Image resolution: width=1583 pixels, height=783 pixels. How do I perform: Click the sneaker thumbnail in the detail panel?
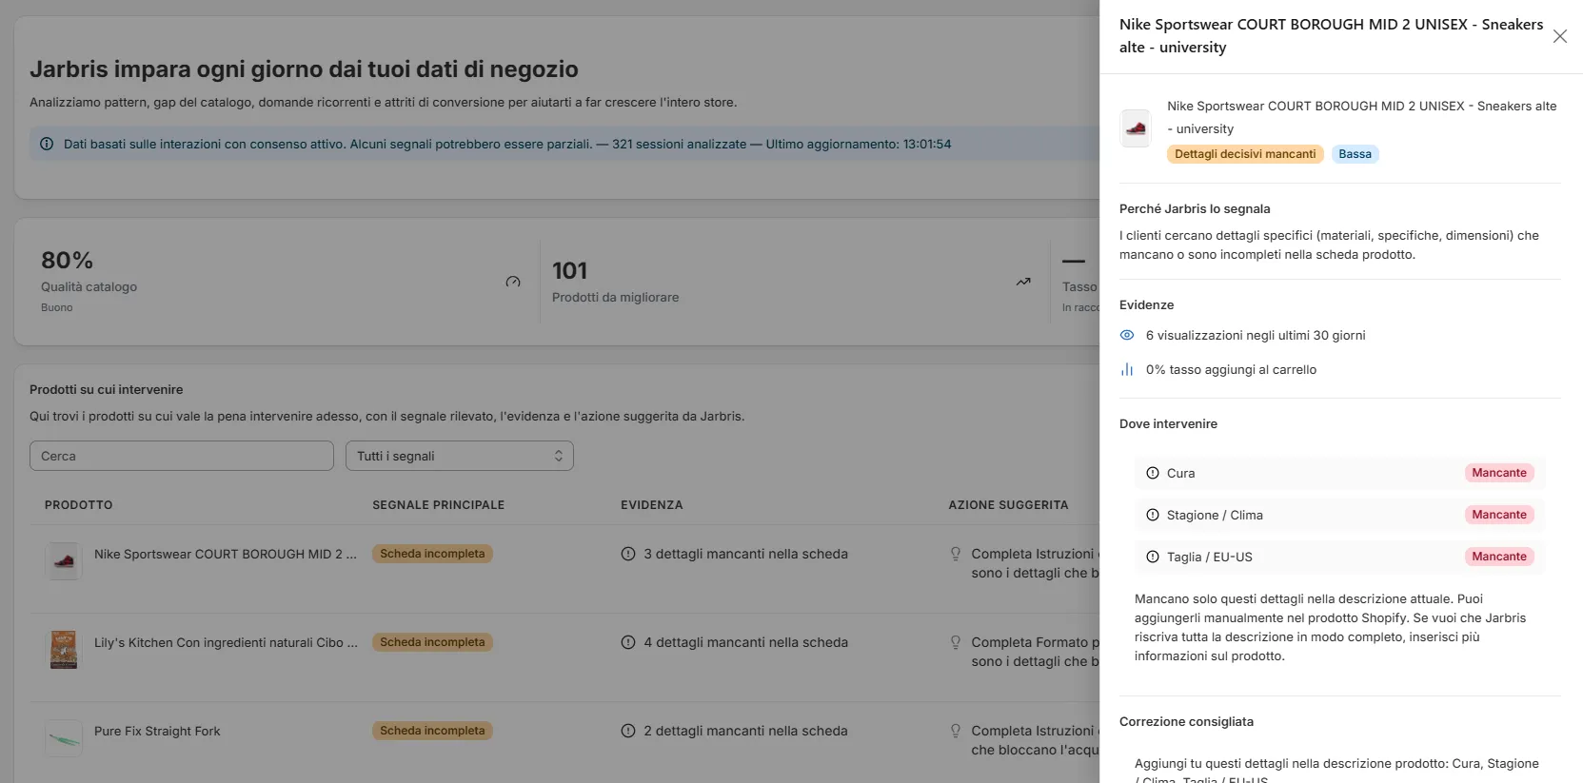pos(1136,128)
